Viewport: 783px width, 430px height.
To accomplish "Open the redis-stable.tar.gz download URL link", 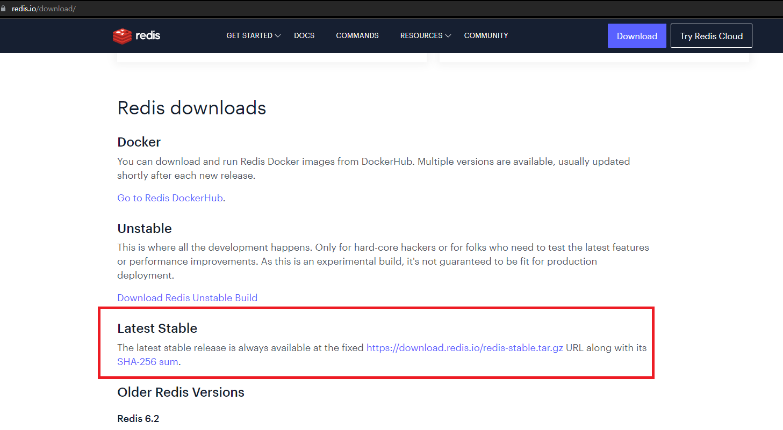I will tap(465, 348).
